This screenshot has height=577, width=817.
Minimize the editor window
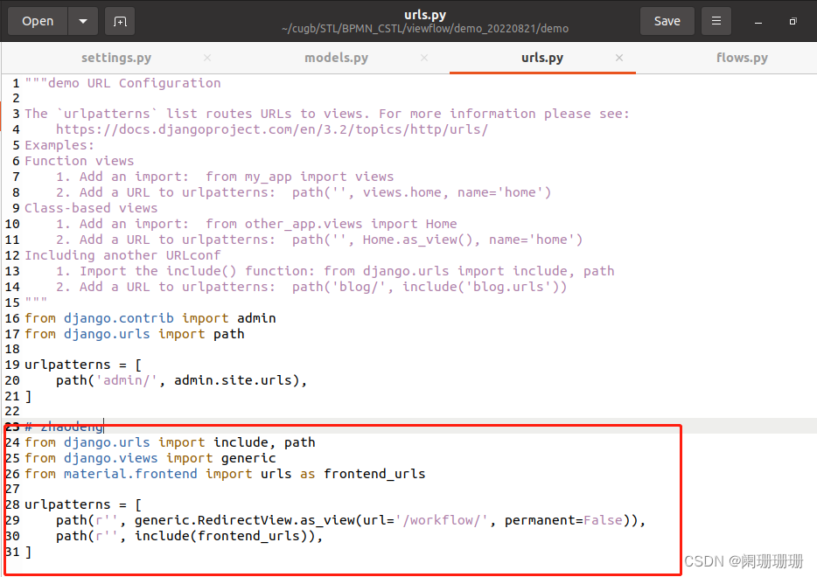click(x=760, y=21)
